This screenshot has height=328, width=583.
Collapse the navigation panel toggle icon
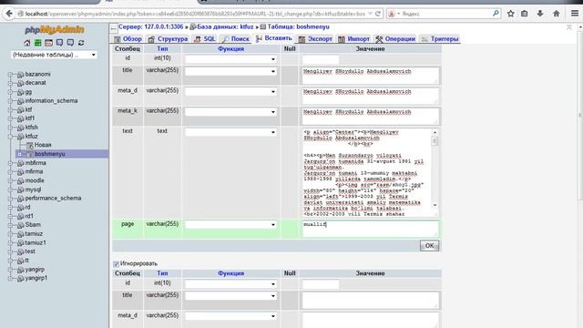click(114, 28)
